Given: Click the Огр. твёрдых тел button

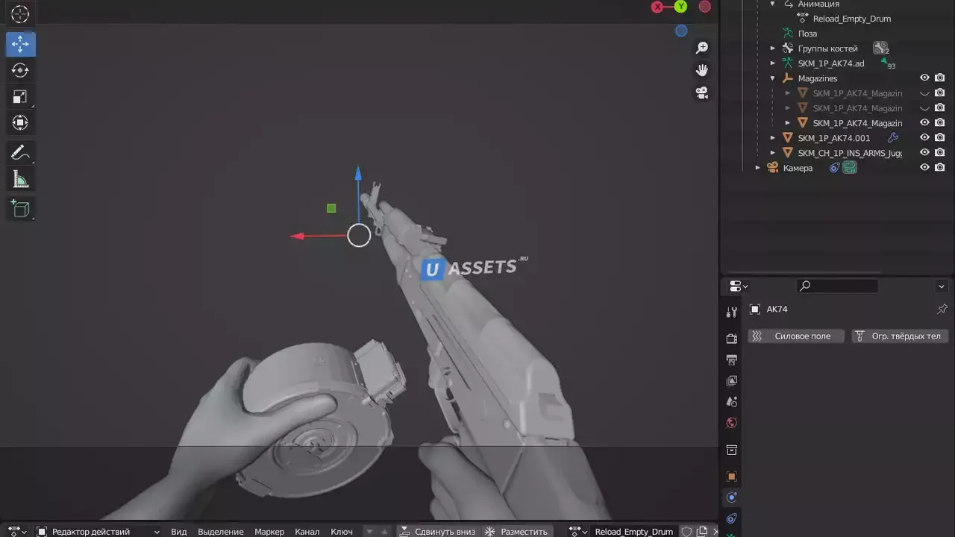Looking at the screenshot, I should [x=900, y=336].
